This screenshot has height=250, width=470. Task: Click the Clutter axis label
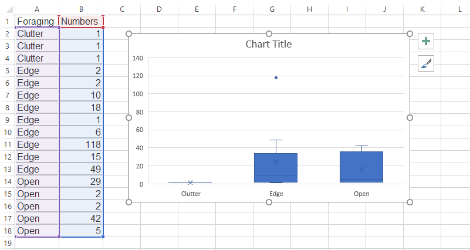coord(190,193)
